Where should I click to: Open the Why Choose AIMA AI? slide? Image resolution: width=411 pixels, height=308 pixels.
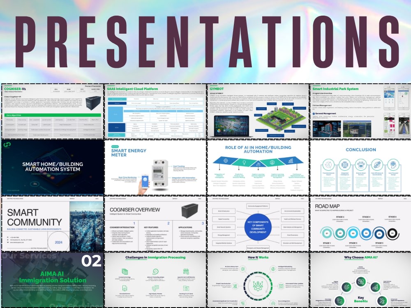pyautogui.click(x=360, y=280)
